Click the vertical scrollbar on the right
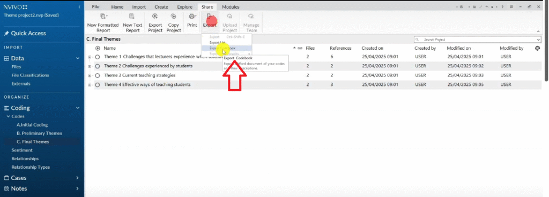Screen dimensions: 549x197 tap(546, 40)
